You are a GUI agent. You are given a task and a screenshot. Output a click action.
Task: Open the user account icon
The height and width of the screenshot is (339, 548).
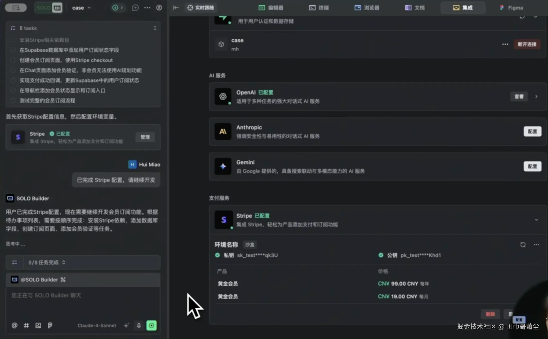pyautogui.click(x=159, y=8)
